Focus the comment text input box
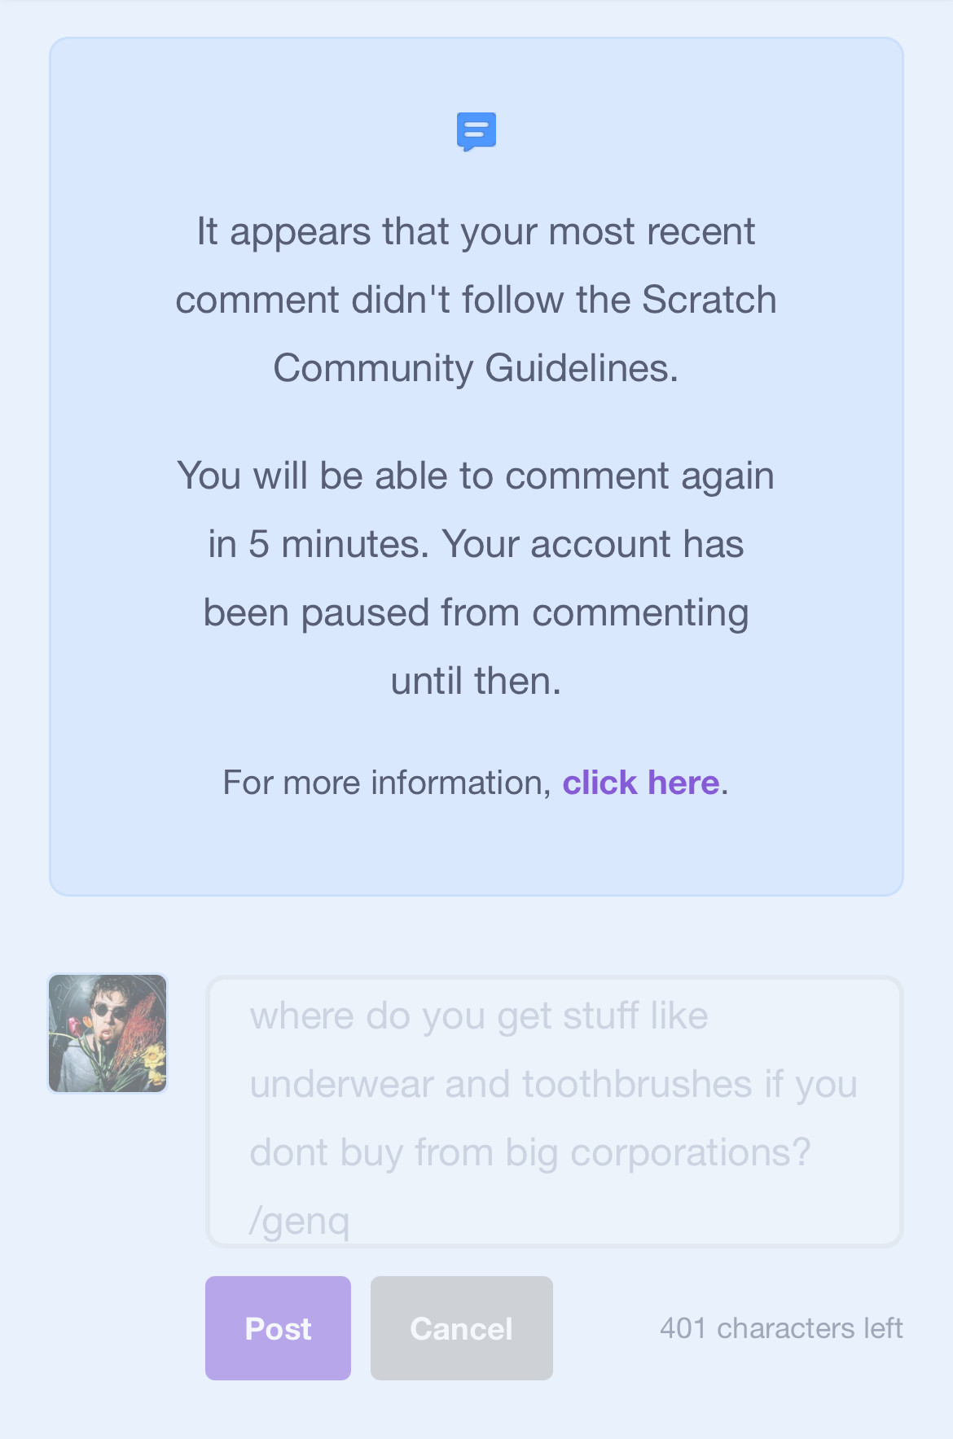The width and height of the screenshot is (953, 1439). click(x=554, y=1112)
